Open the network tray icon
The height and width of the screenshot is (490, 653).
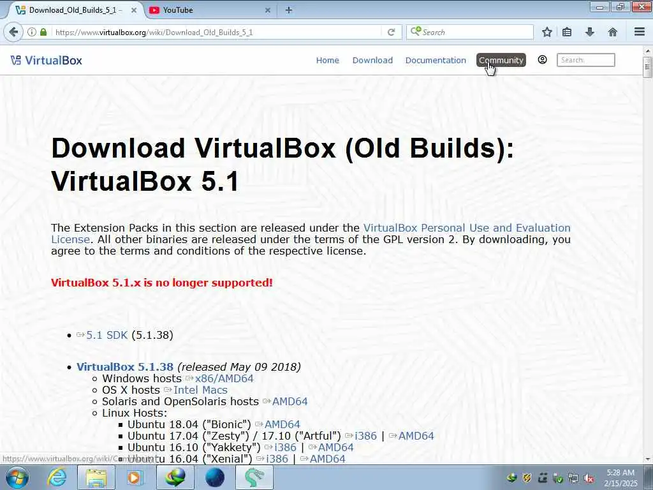pyautogui.click(x=573, y=478)
